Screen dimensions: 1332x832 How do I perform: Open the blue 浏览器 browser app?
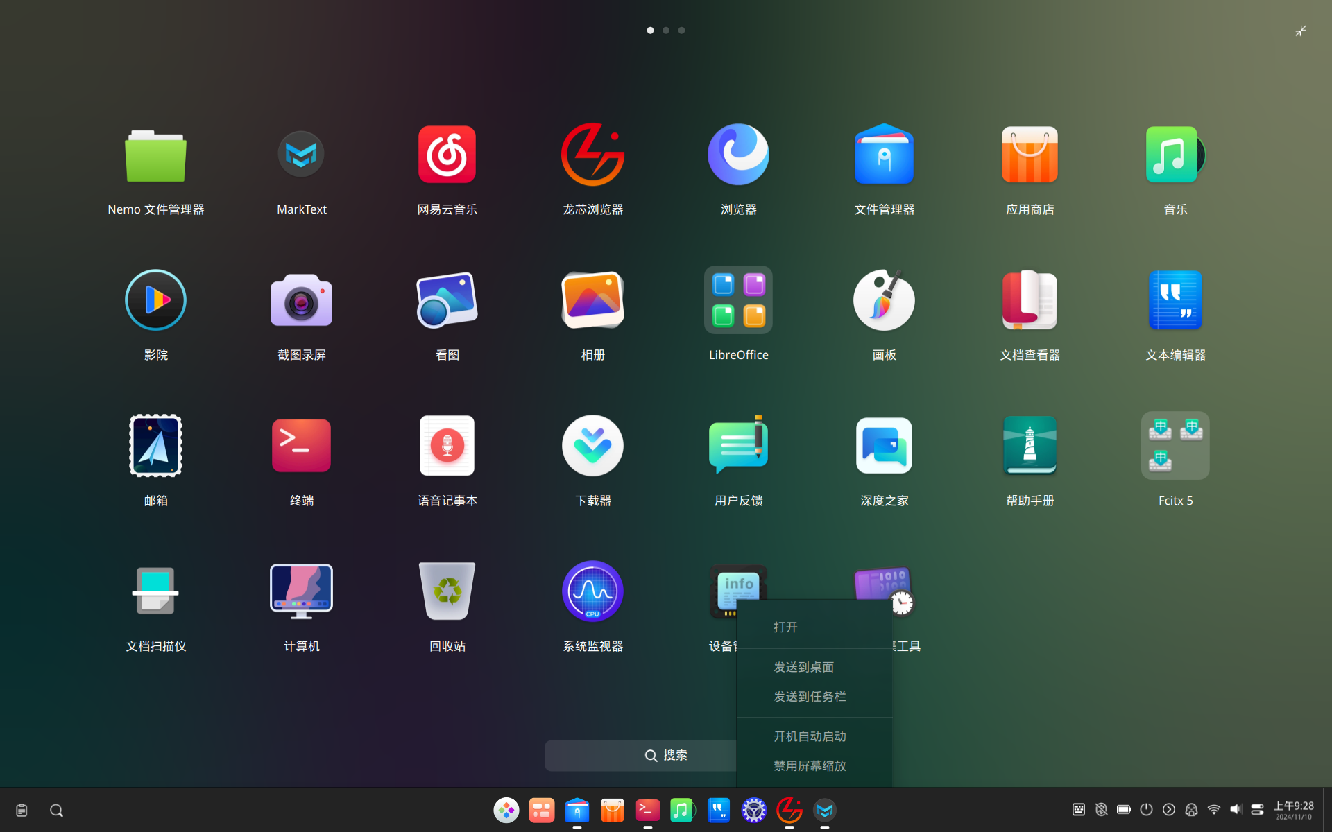click(x=738, y=155)
